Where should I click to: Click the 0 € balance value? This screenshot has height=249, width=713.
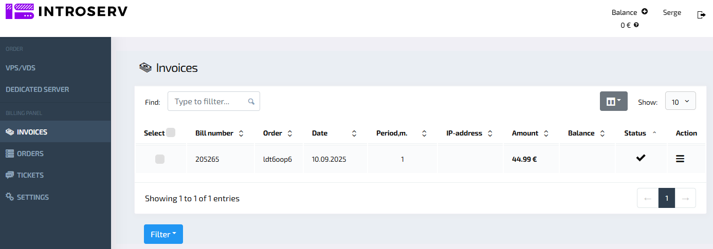[626, 25]
